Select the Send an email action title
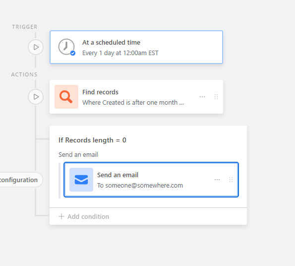The image size is (295, 266). (x=118, y=175)
